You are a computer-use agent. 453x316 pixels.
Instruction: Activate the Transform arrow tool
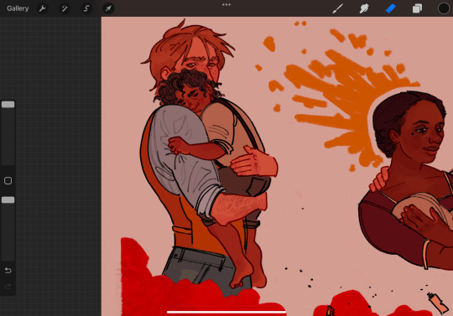[108, 8]
